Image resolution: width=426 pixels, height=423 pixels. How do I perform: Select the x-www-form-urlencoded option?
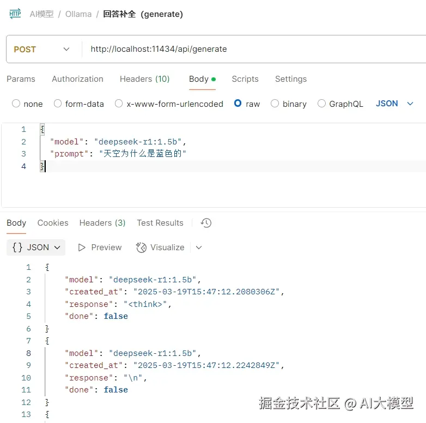tap(119, 104)
